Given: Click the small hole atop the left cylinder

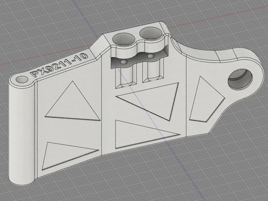Looking at the screenshot, I should coord(22,80).
